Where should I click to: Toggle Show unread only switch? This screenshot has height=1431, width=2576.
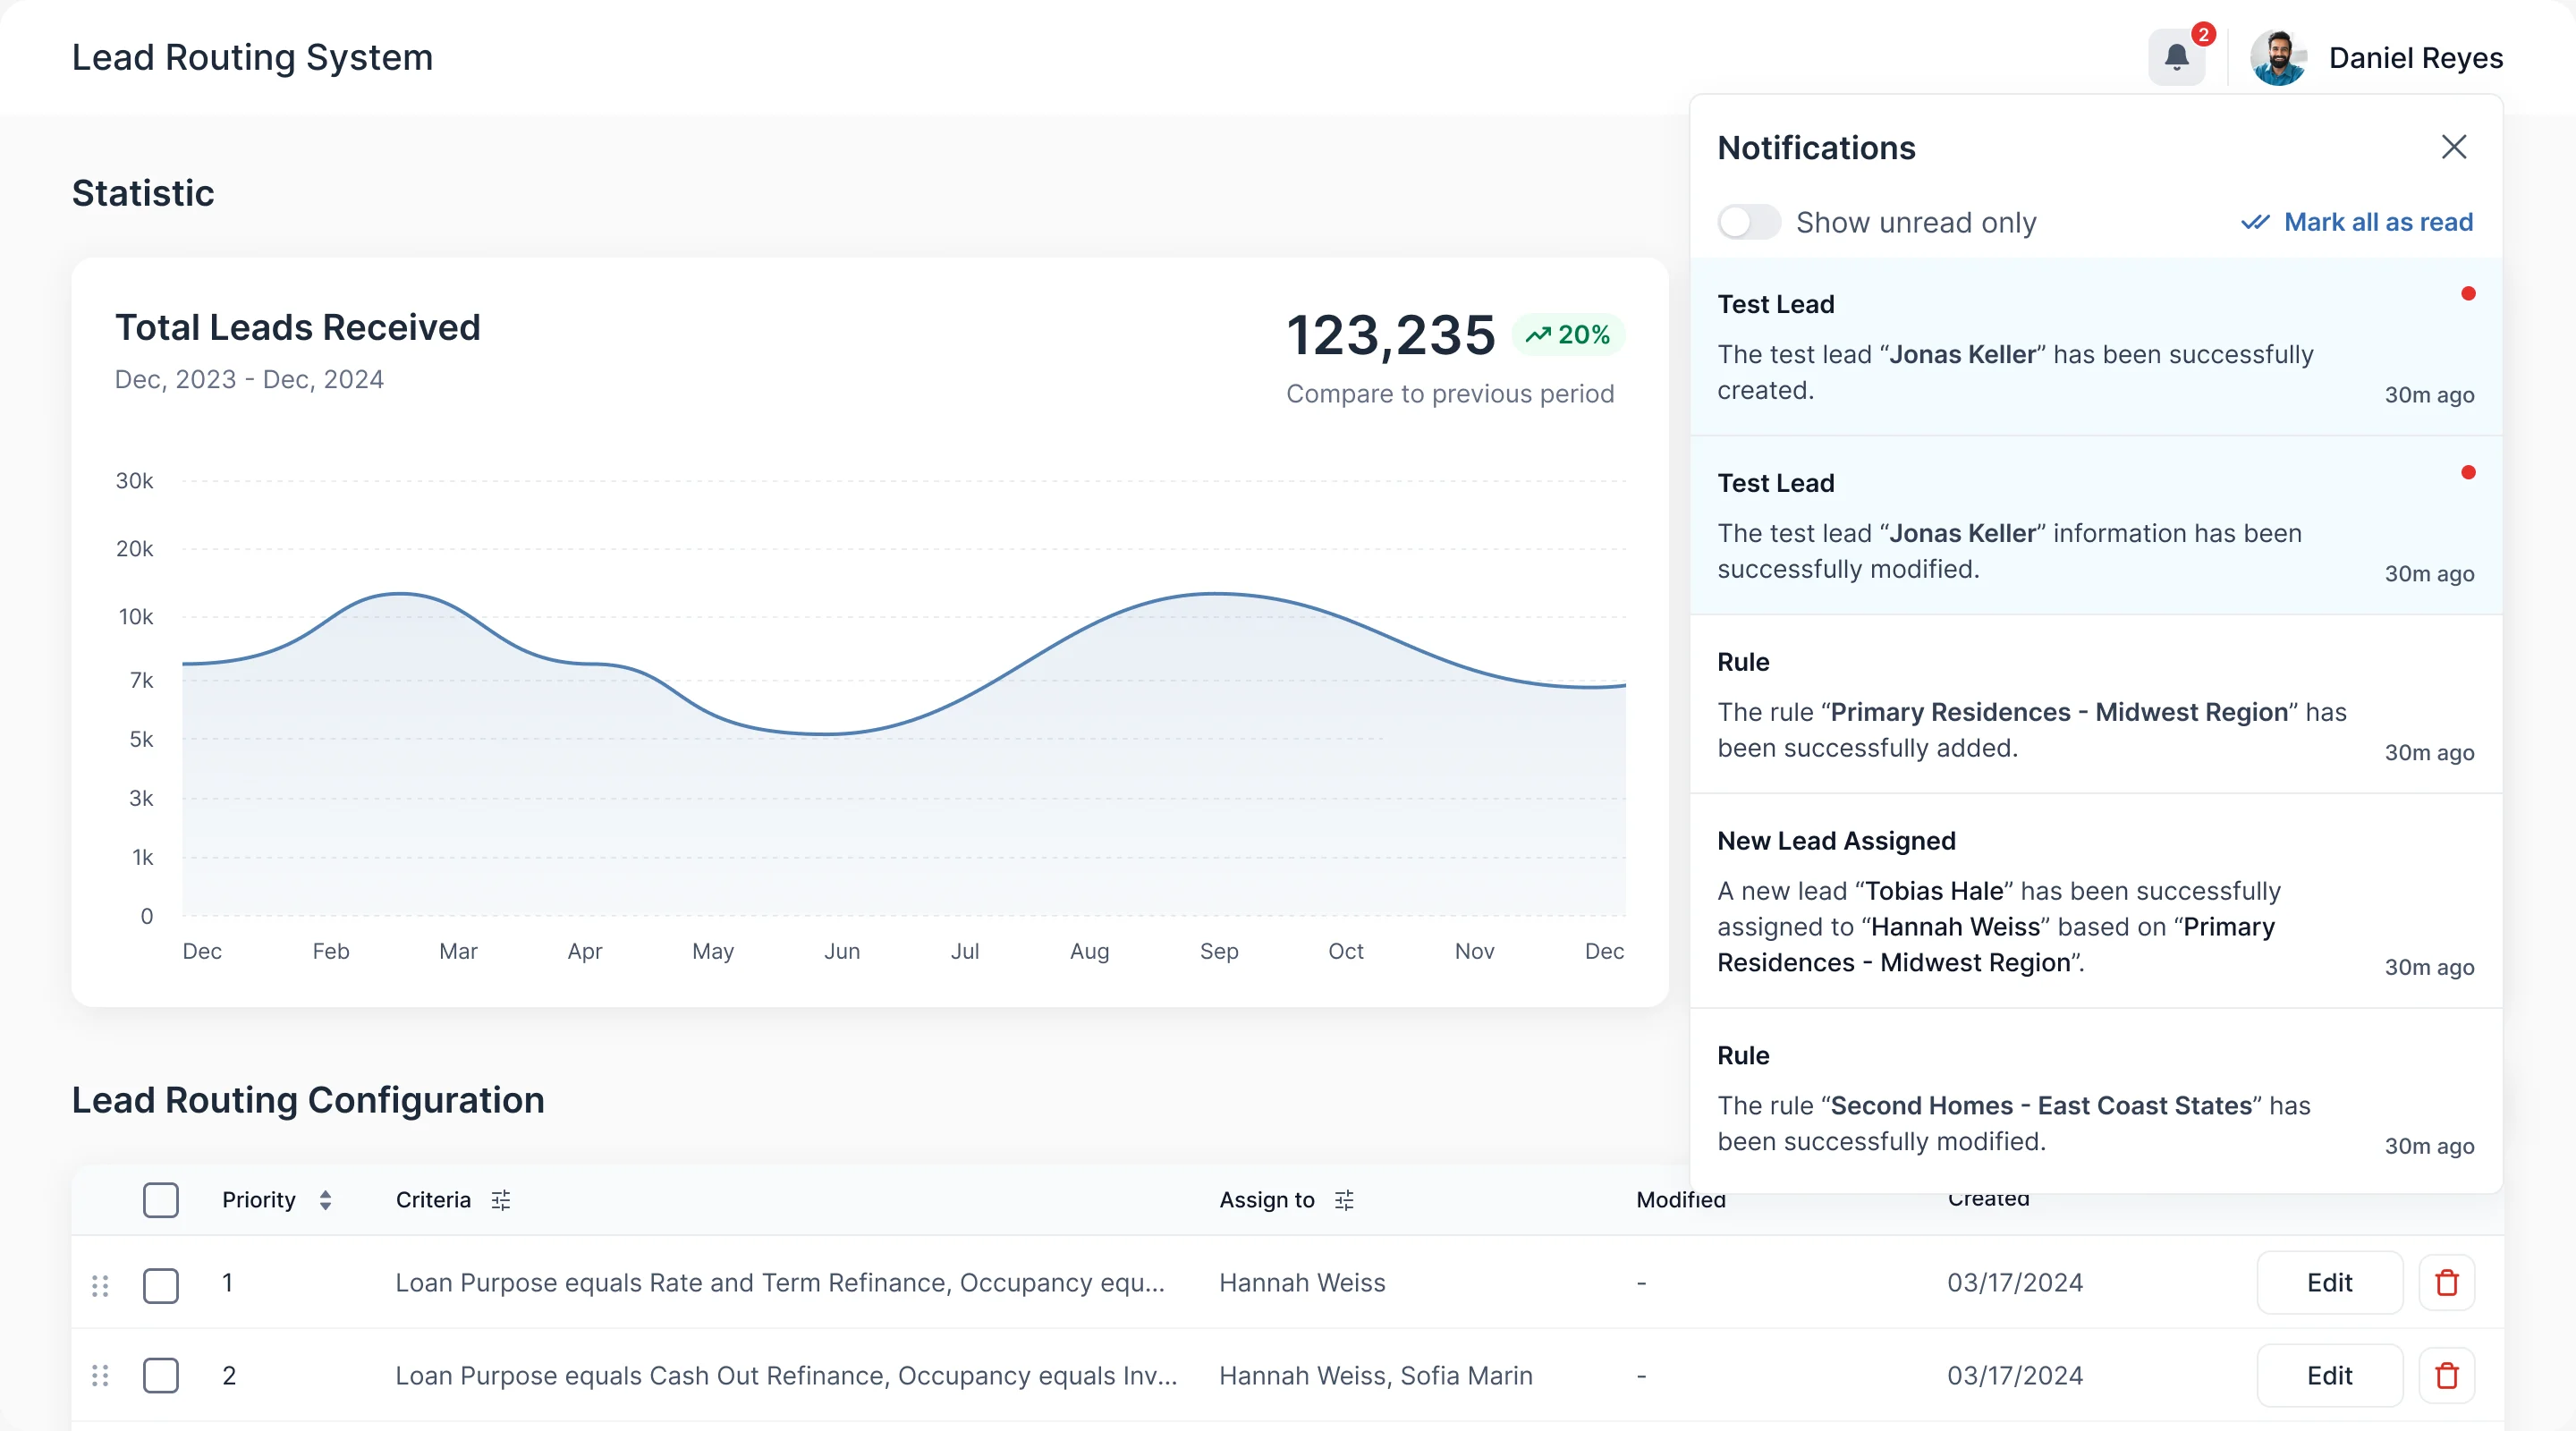(x=1749, y=222)
